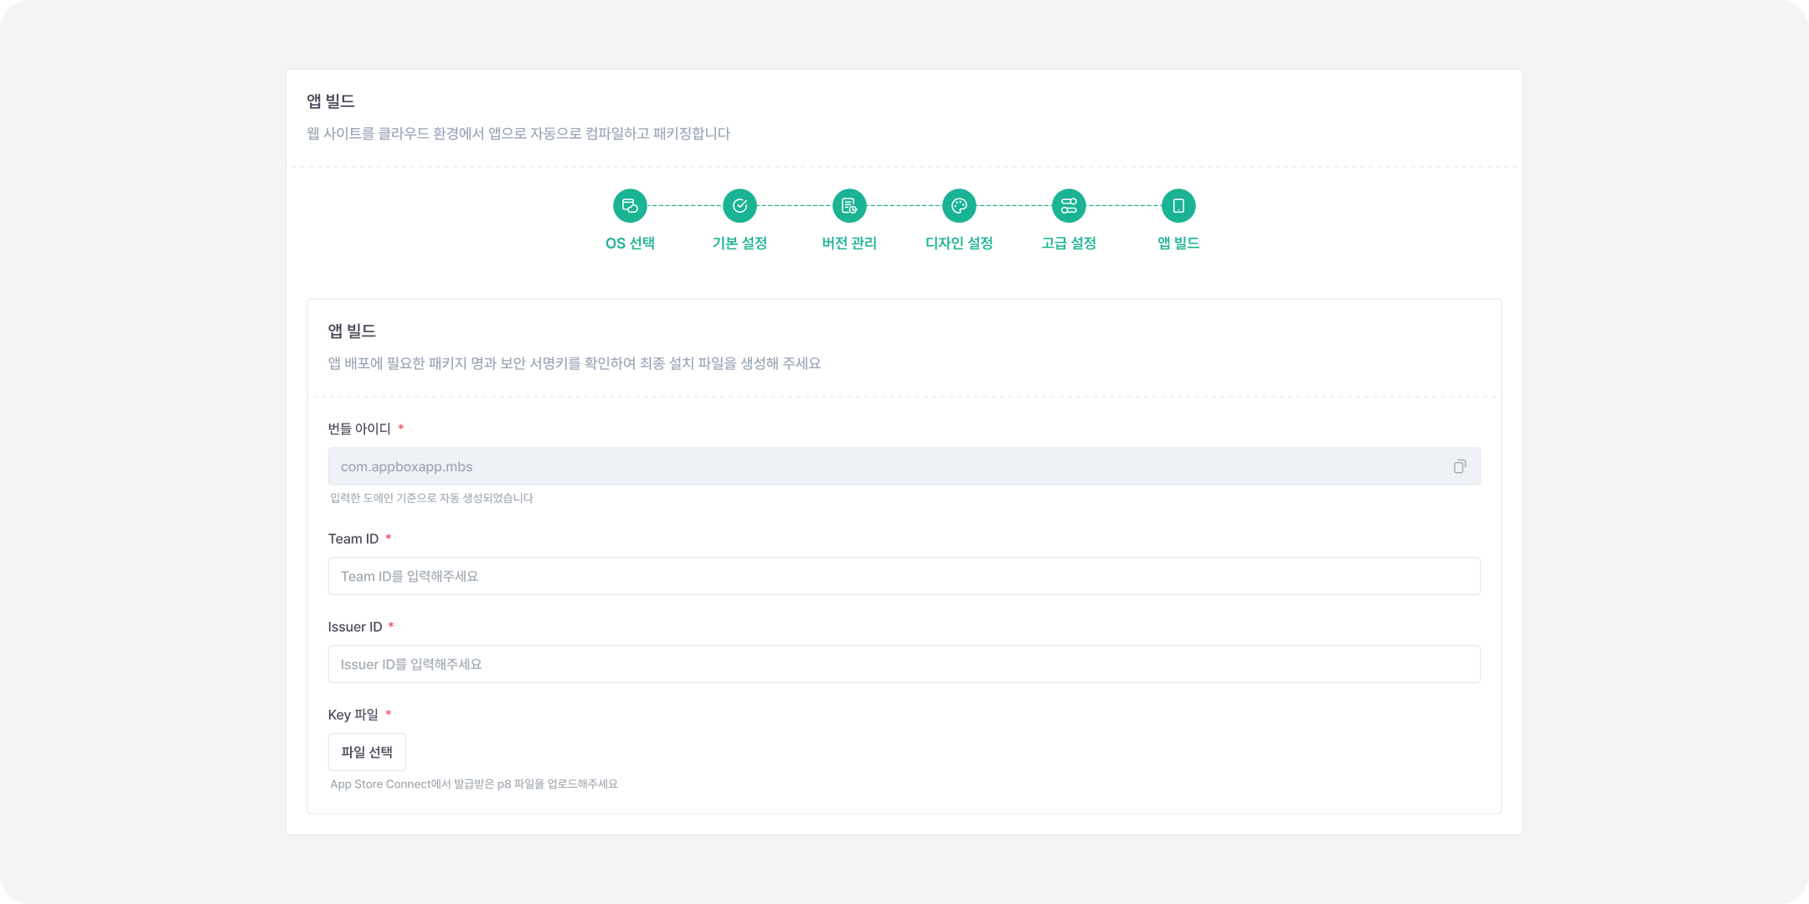Click the App Store Connect p8 hint text
The image size is (1809, 904).
[474, 784]
